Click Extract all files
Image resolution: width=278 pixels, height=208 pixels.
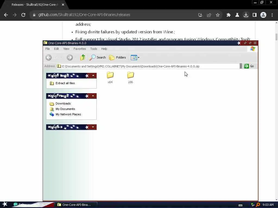(65, 83)
